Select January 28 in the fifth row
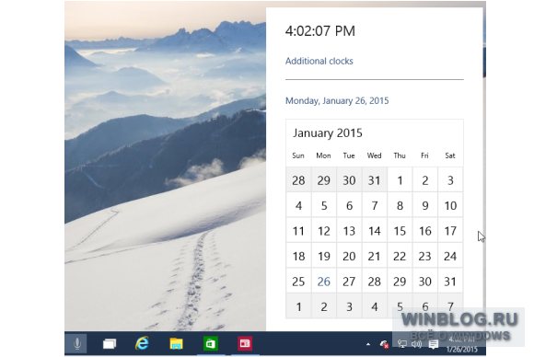Viewport: 534px width, 357px height. (375, 282)
